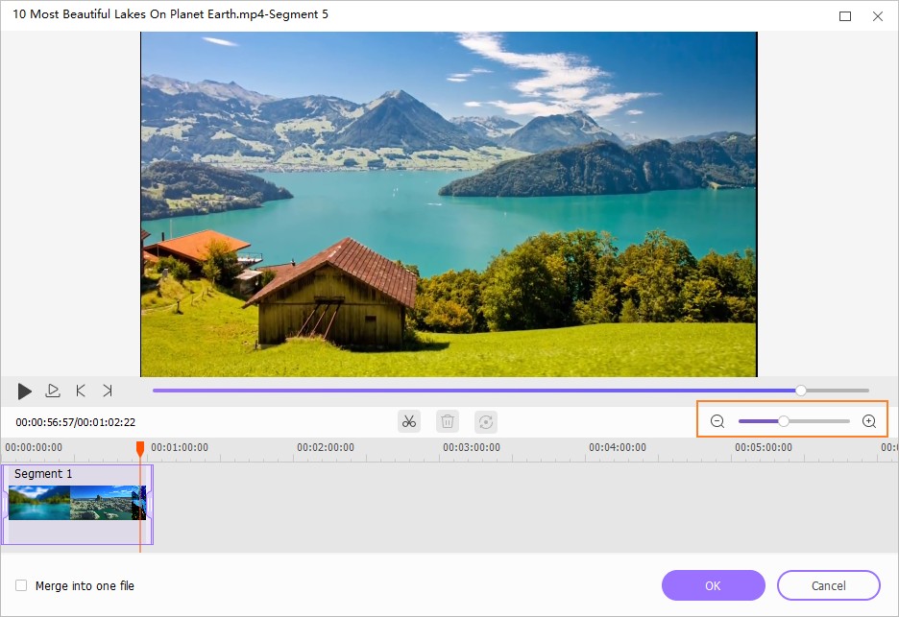
Task: Jump to next frame marker icon
Action: click(x=108, y=391)
